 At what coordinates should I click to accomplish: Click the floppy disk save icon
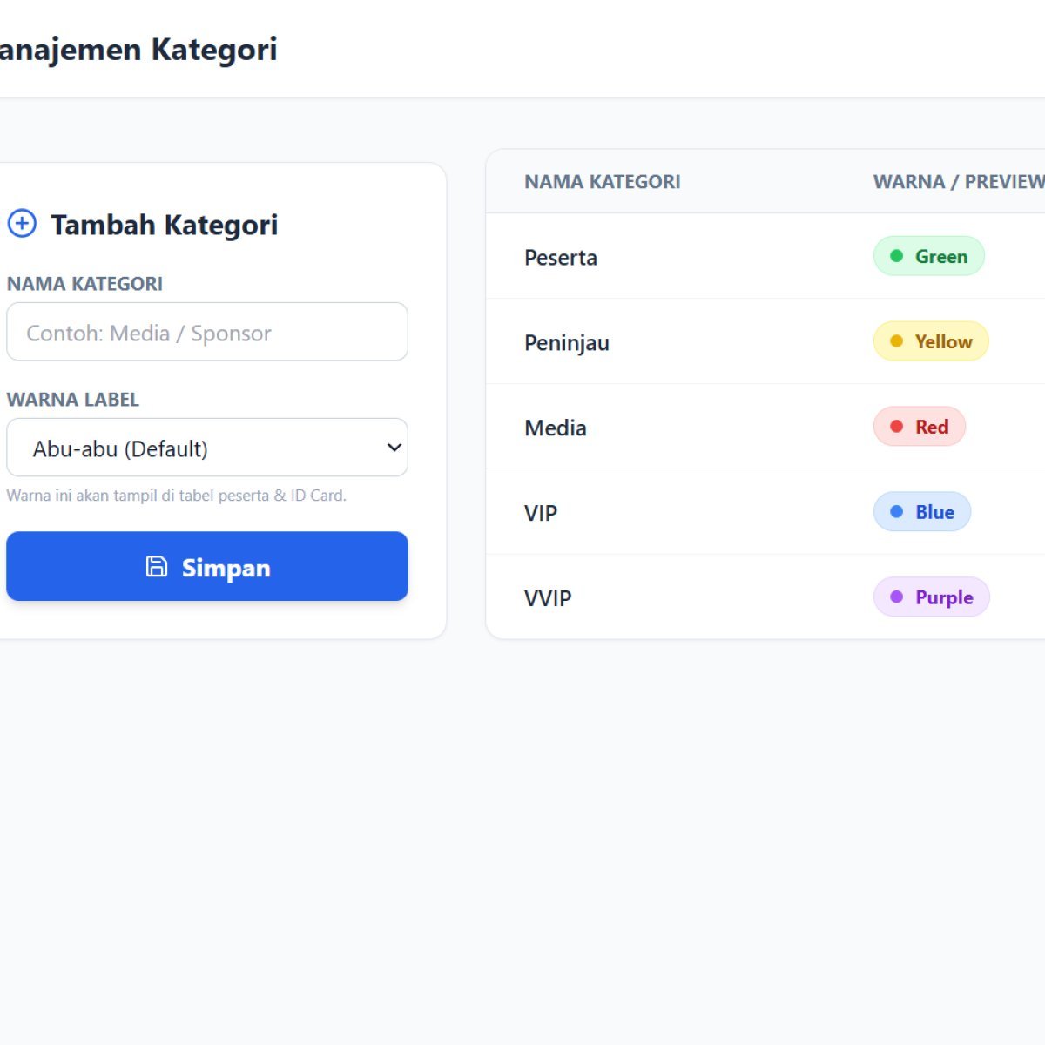[157, 567]
